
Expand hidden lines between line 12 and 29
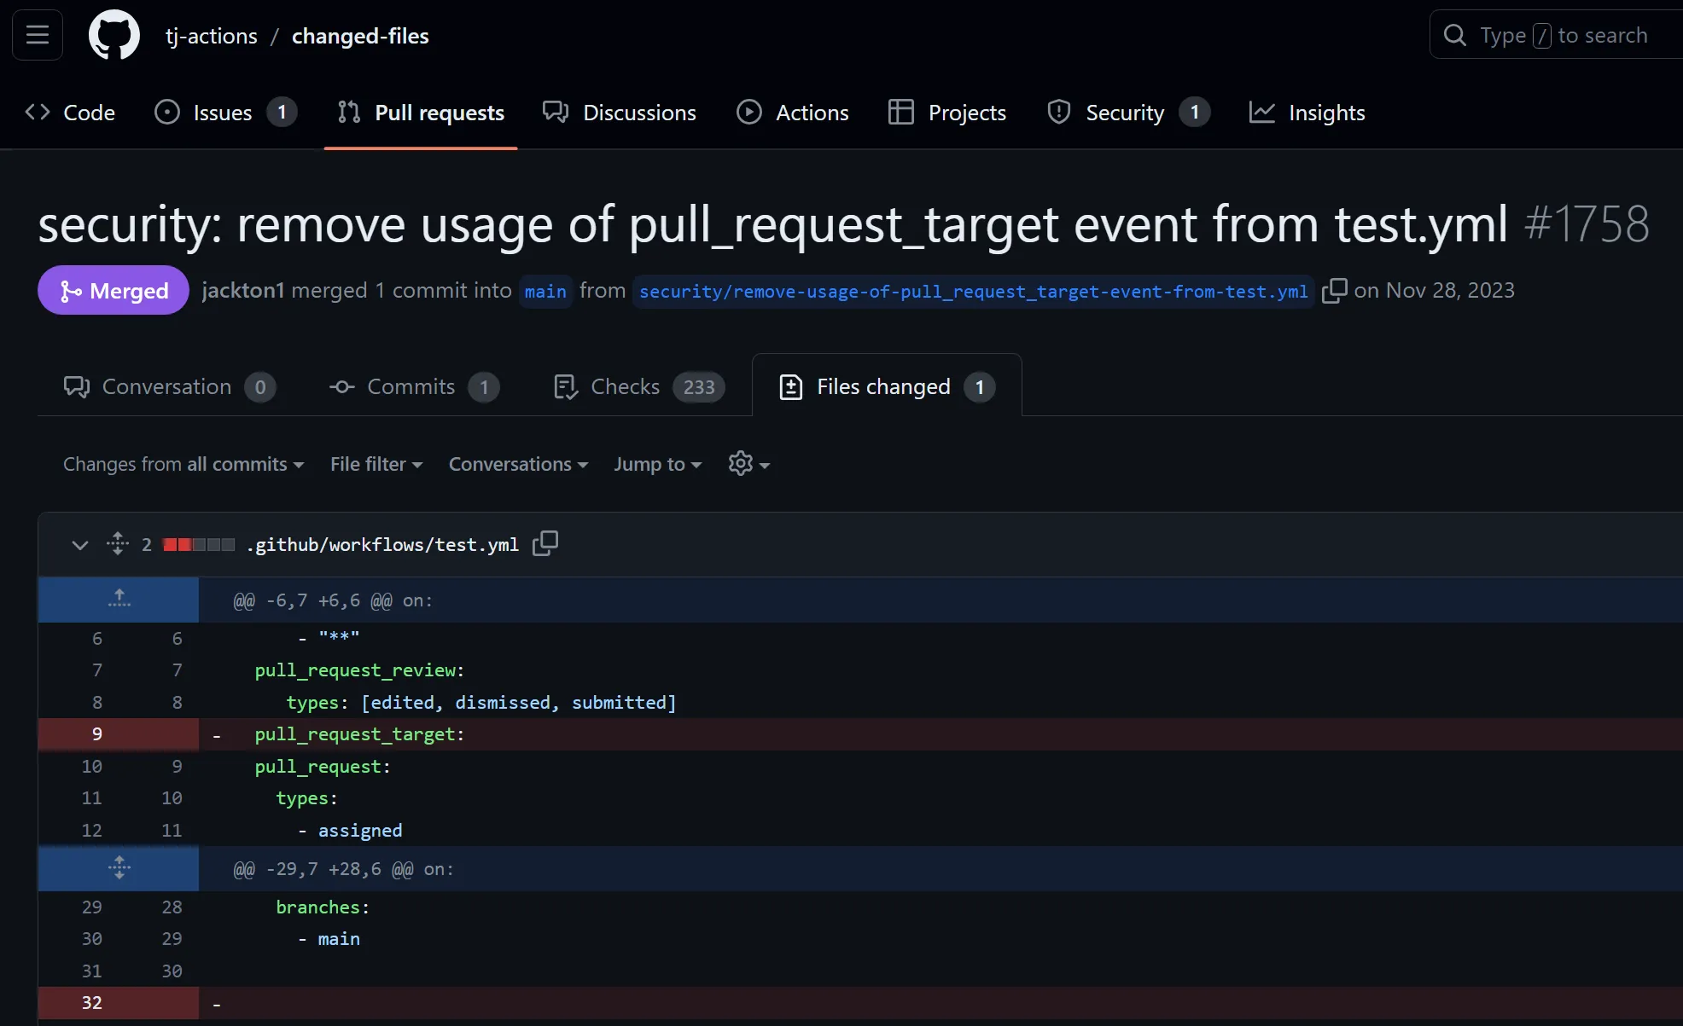click(119, 868)
